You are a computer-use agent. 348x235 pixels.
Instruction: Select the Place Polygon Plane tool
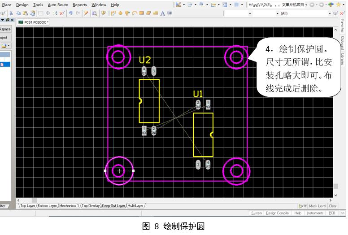[148, 13]
